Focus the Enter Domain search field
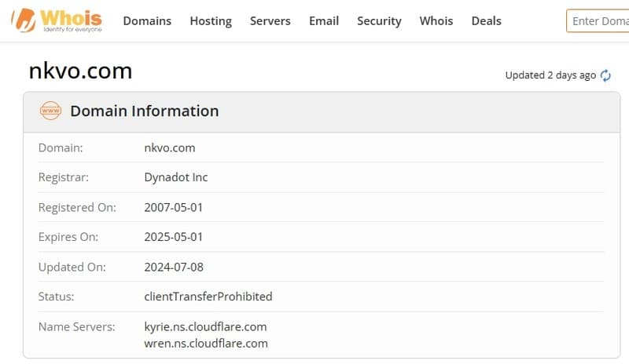This screenshot has width=629, height=364. [599, 21]
